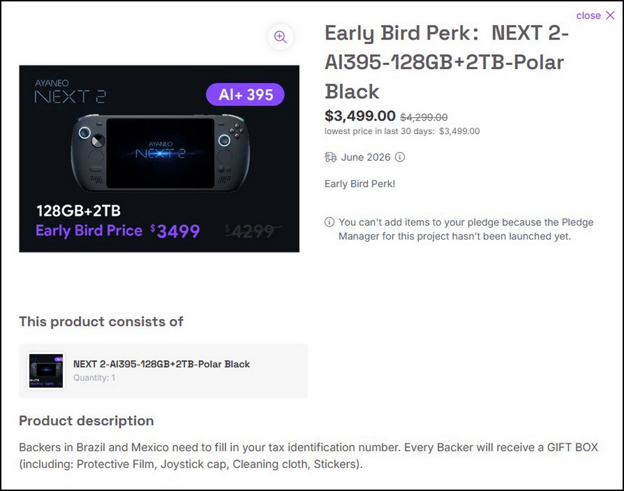Click the info icon before the Pledge Manager notice
The width and height of the screenshot is (624, 491).
(329, 222)
